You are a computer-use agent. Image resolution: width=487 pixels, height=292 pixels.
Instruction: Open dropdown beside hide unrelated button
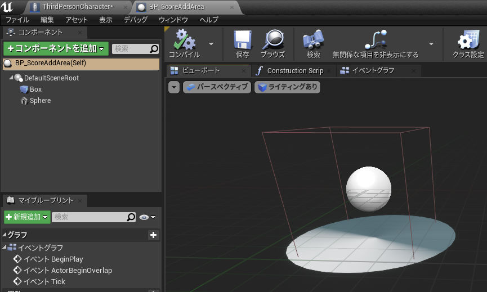tap(431, 44)
